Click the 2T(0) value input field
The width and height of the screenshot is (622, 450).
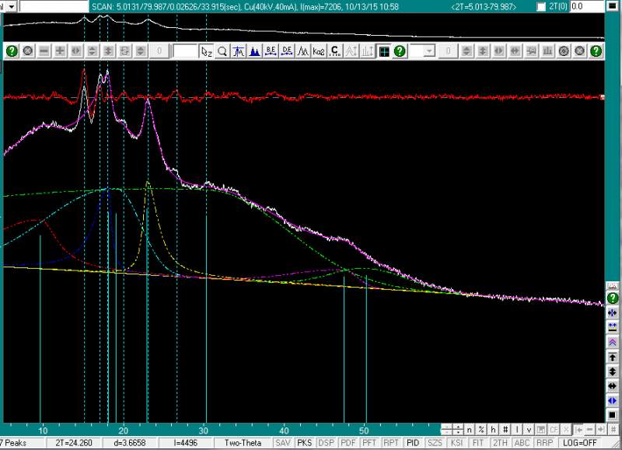[x=587, y=6]
